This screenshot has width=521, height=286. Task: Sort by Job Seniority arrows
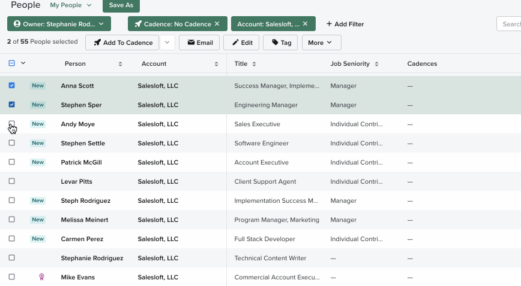click(376, 64)
